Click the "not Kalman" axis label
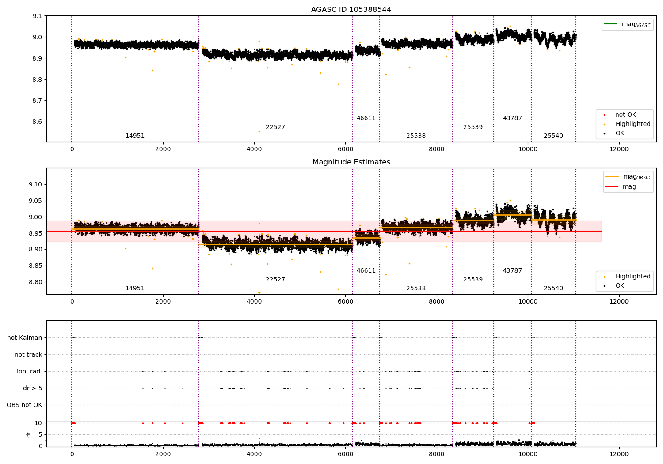663x464 pixels. pyautogui.click(x=25, y=338)
